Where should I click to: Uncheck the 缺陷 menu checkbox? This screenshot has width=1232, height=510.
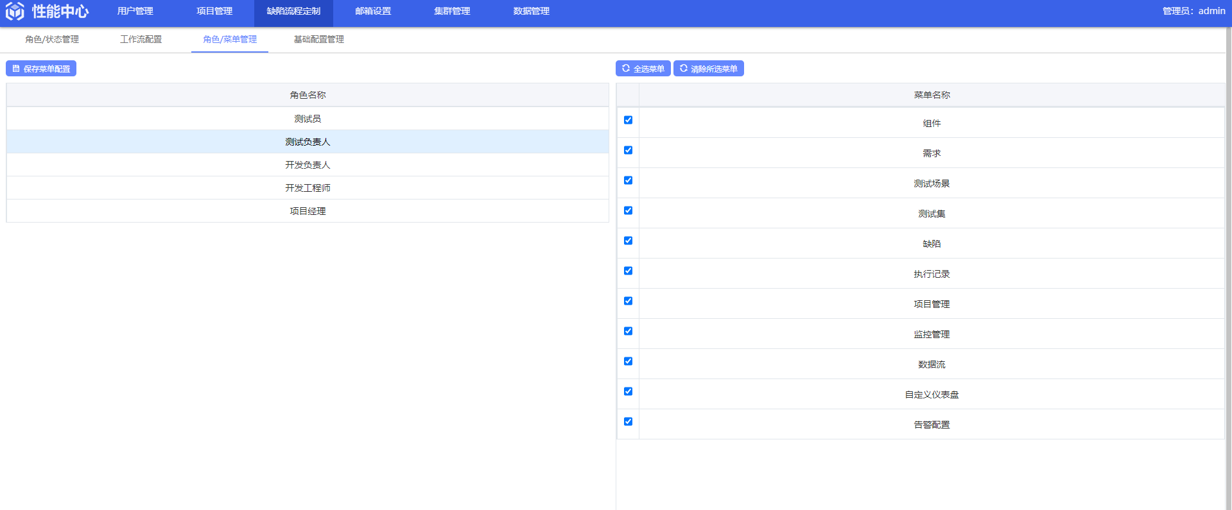(x=628, y=241)
